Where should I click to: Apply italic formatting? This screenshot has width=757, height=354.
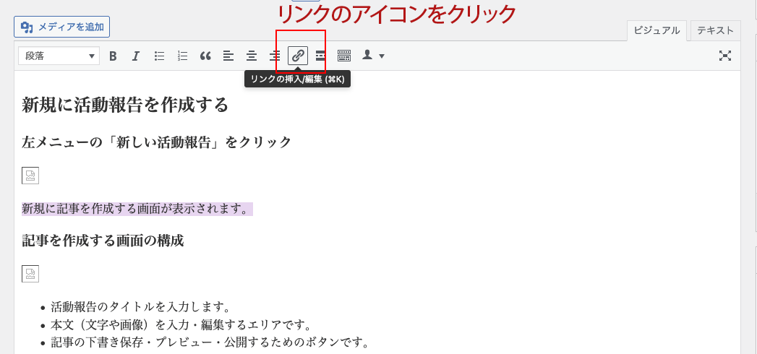135,56
